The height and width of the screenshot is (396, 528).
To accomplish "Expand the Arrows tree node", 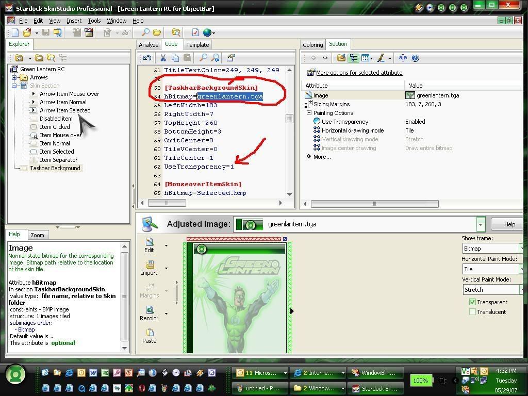I will (14, 77).
